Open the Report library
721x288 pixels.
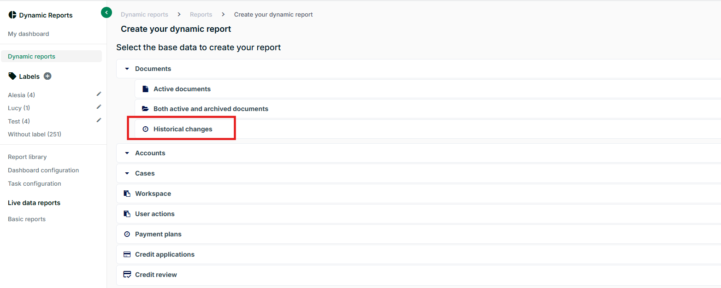pyautogui.click(x=27, y=157)
